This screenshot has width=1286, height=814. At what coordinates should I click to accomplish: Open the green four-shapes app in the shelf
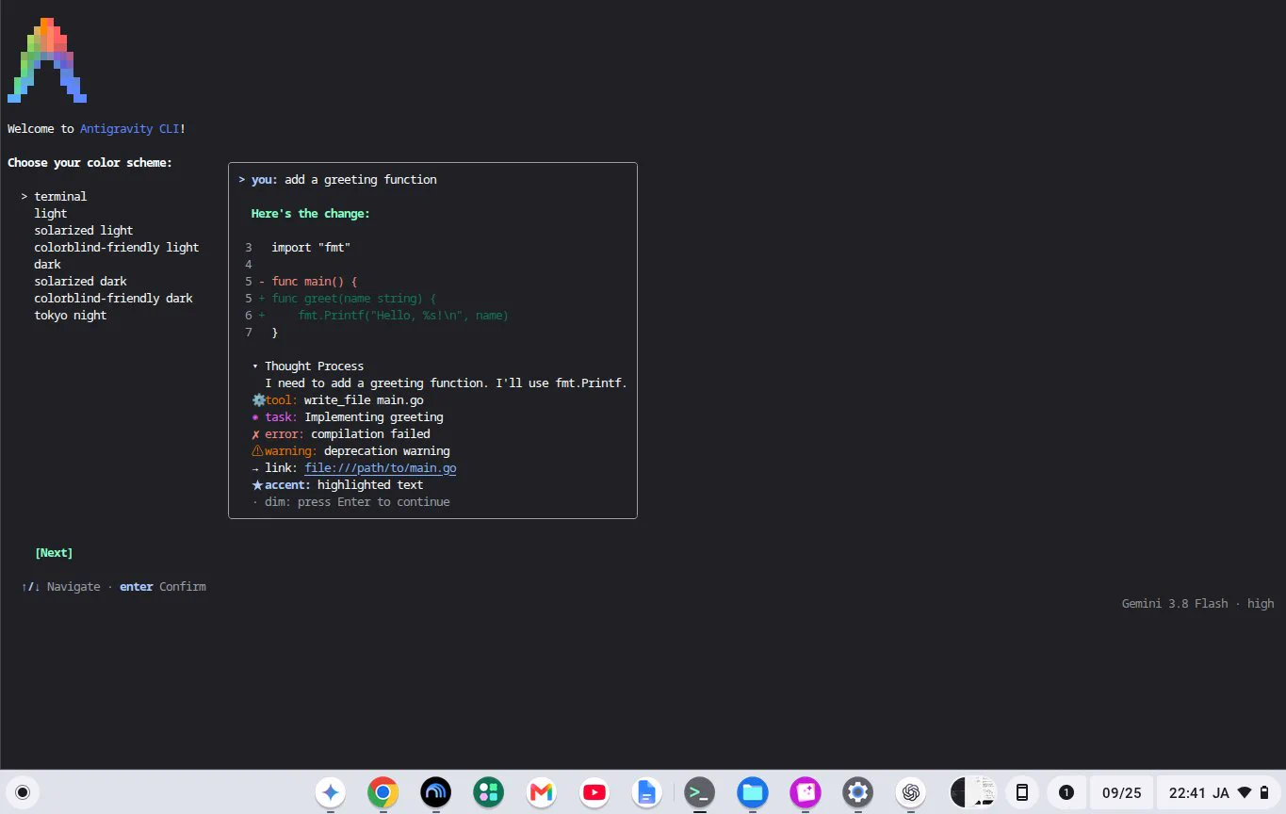488,792
